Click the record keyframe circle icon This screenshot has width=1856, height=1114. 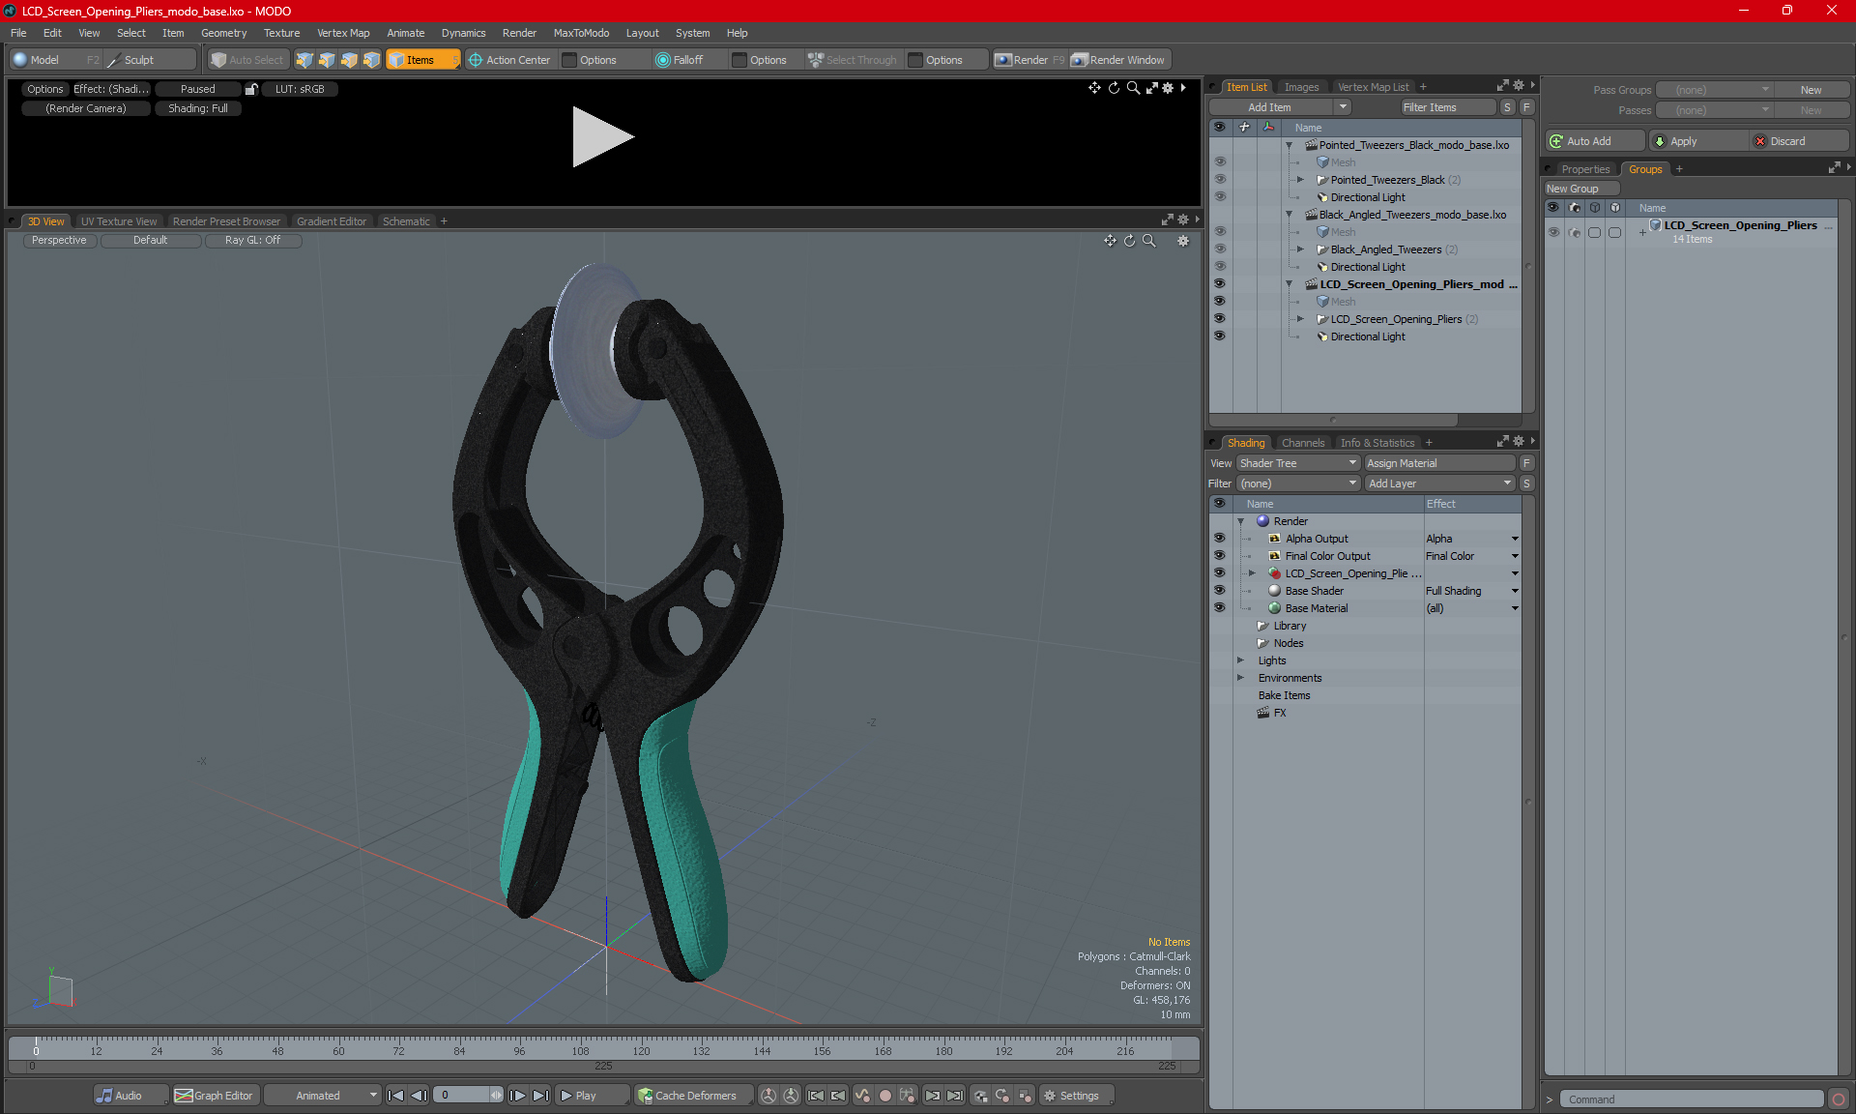tap(884, 1096)
